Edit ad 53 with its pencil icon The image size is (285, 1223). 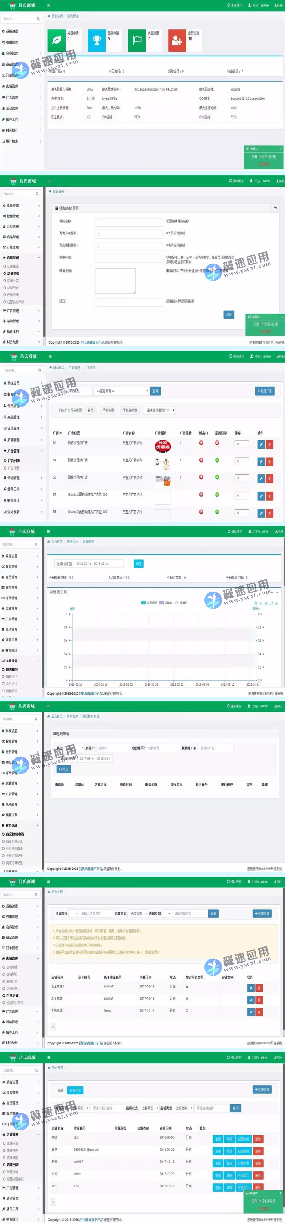pos(261,444)
